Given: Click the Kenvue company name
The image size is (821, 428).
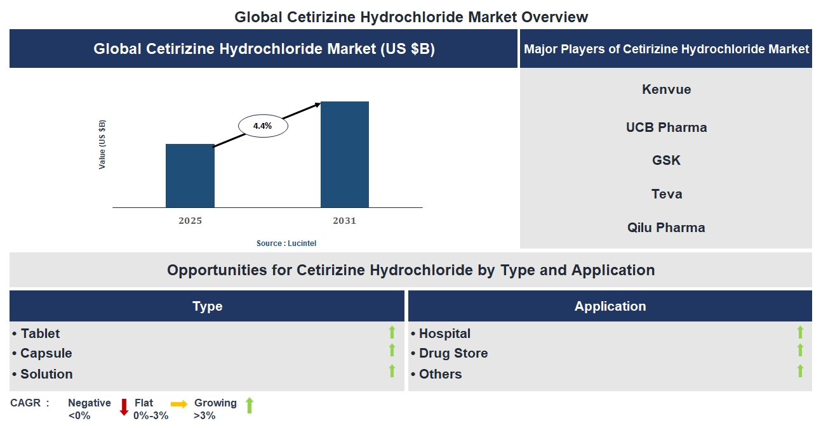Looking at the screenshot, I should click(666, 89).
